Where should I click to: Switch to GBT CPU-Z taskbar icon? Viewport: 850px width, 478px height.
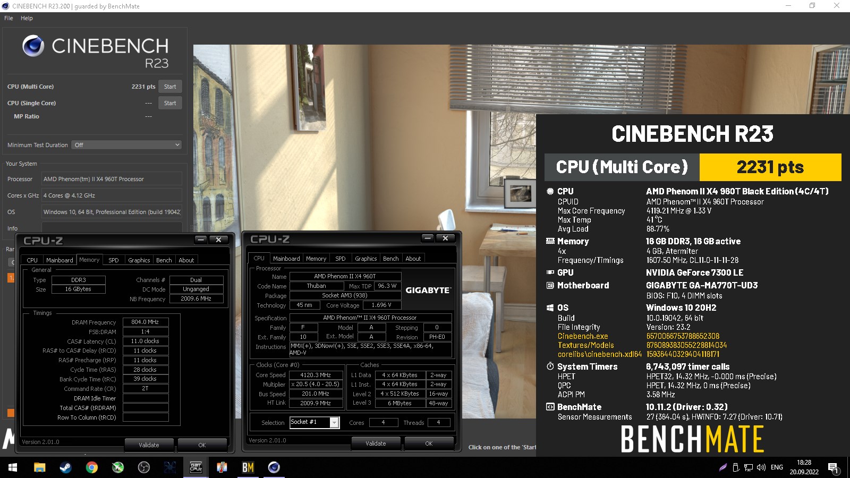pyautogui.click(x=196, y=467)
